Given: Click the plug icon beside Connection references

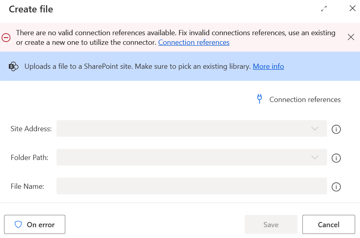Looking at the screenshot, I should click(259, 99).
